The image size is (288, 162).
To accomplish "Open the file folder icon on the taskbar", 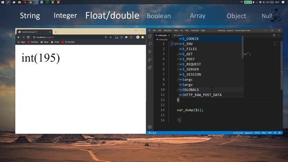I will [x=19, y=2].
